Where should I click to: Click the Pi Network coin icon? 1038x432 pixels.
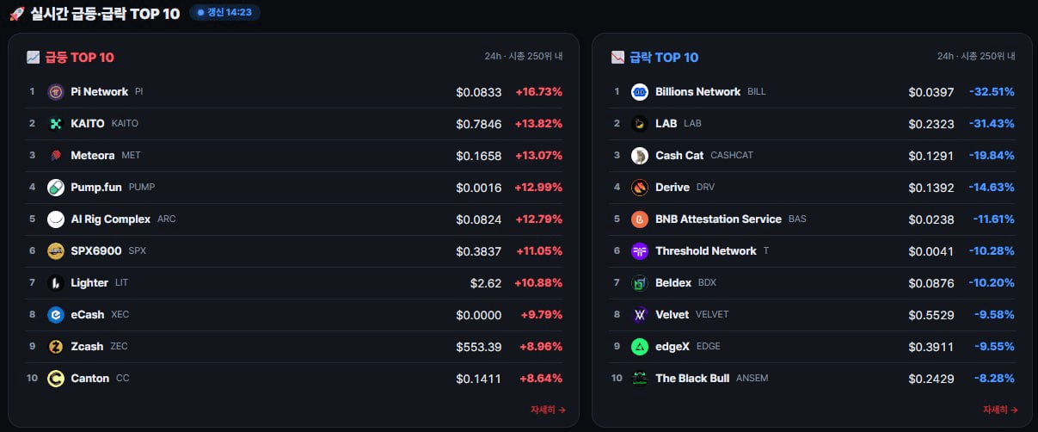pos(56,92)
